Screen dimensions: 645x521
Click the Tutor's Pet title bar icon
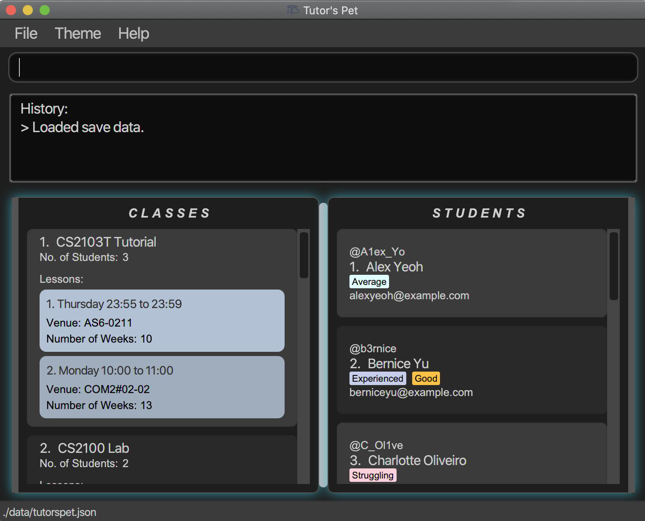point(293,10)
